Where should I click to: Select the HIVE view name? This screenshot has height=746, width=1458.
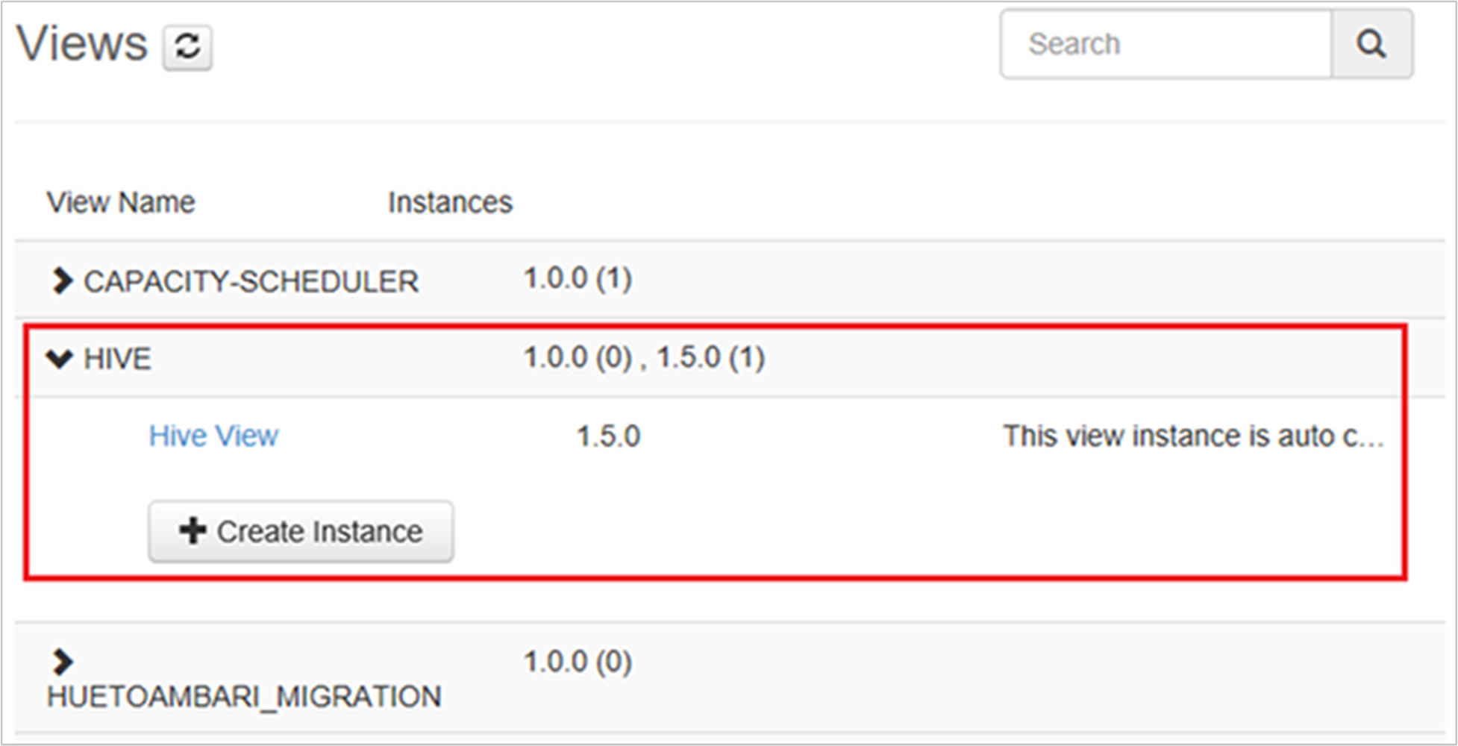[x=117, y=359]
